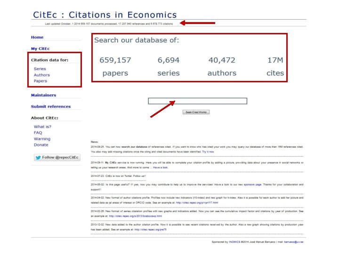The image size is (339, 254).
Task: Open the Home link in sidebar
Action: coord(37,37)
